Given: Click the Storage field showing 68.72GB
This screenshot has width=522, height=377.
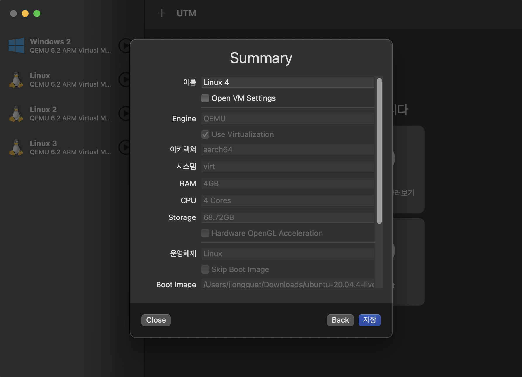Looking at the screenshot, I should click(x=288, y=217).
